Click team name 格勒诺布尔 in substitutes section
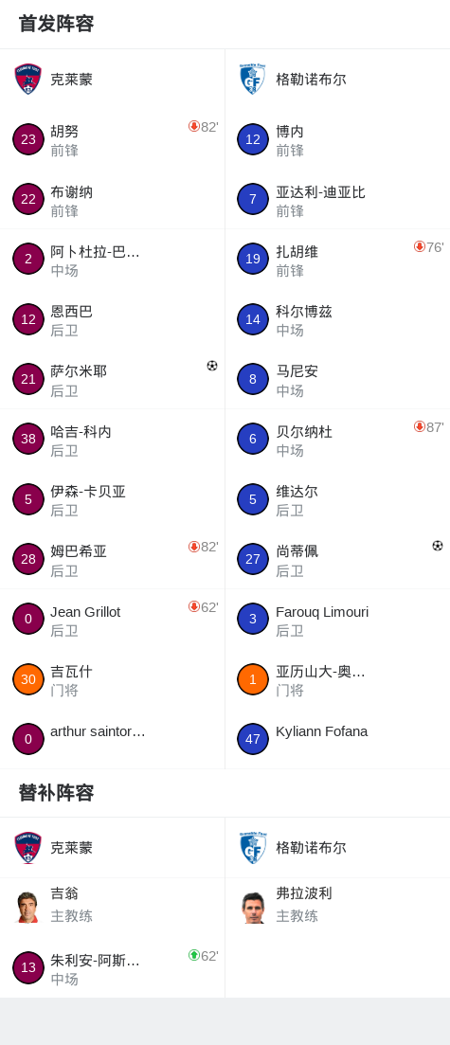450x1045 pixels. point(311,848)
